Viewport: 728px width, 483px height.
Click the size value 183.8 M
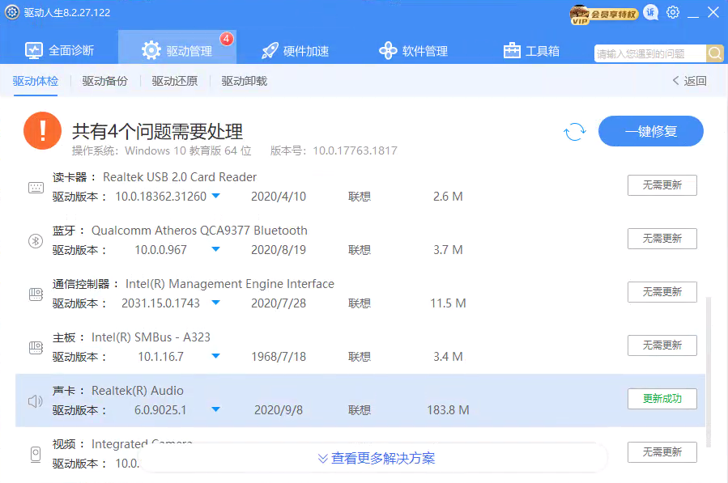tap(448, 410)
